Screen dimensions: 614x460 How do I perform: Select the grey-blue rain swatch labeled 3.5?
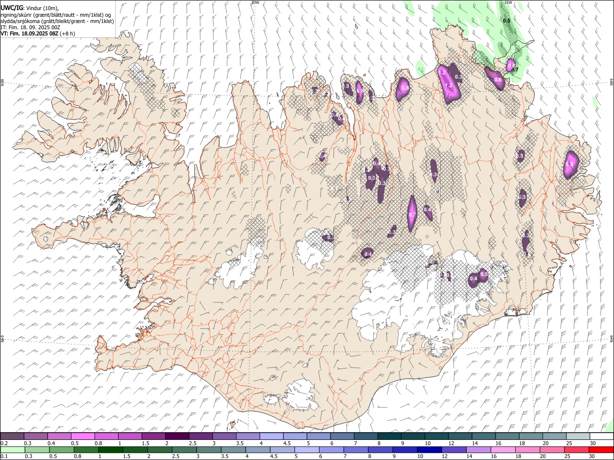point(233,449)
